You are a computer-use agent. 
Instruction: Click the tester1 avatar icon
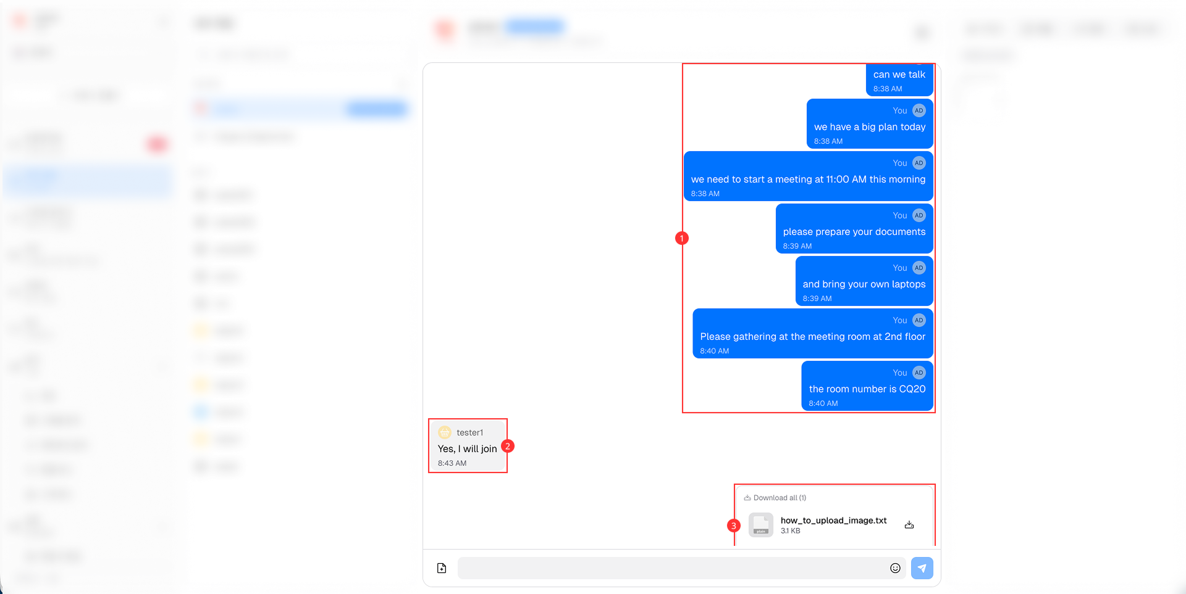point(445,432)
